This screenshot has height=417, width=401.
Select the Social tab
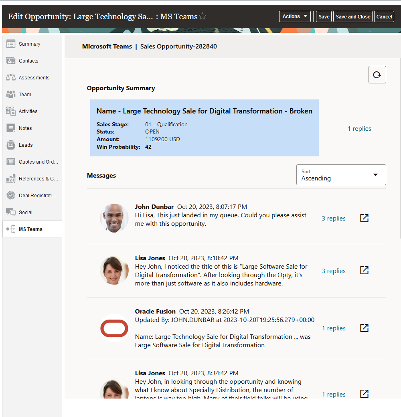(x=26, y=213)
